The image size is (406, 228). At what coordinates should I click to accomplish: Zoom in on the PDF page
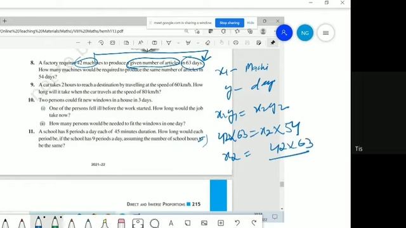89,42
